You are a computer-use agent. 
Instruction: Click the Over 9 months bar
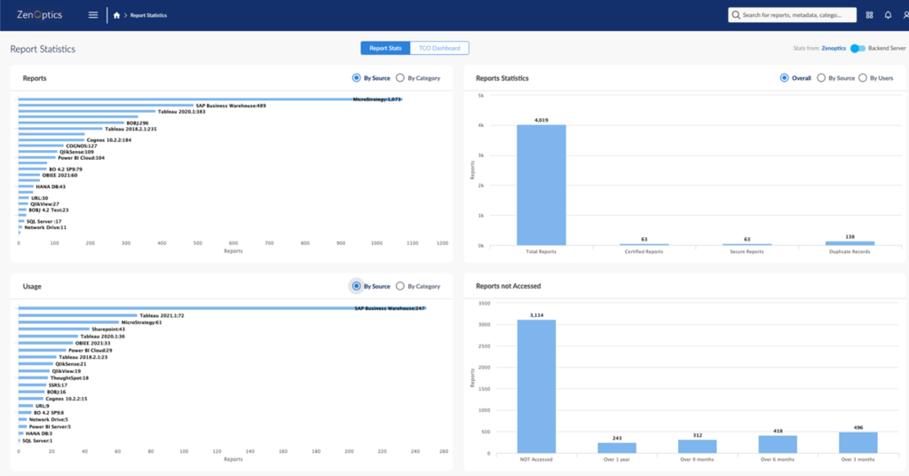698,446
